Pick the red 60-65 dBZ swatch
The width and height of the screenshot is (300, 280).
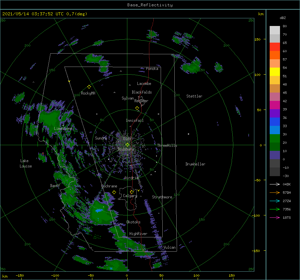(x=275, y=47)
